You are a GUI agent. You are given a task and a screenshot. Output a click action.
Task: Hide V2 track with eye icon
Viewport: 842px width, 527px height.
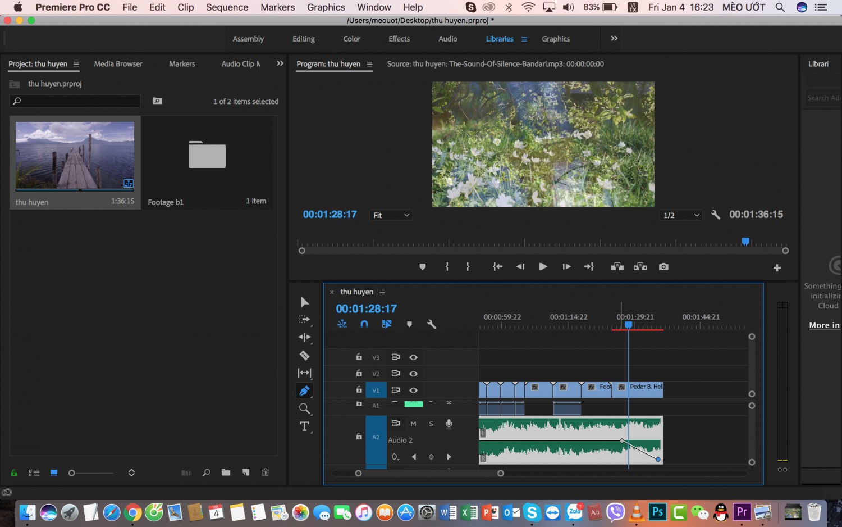click(x=413, y=374)
